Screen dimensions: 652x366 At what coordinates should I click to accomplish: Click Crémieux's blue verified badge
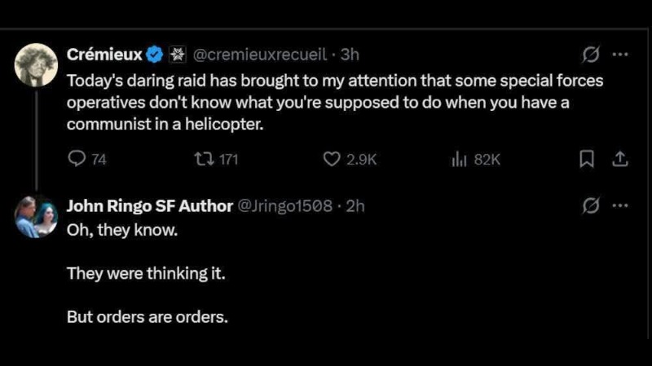click(155, 55)
